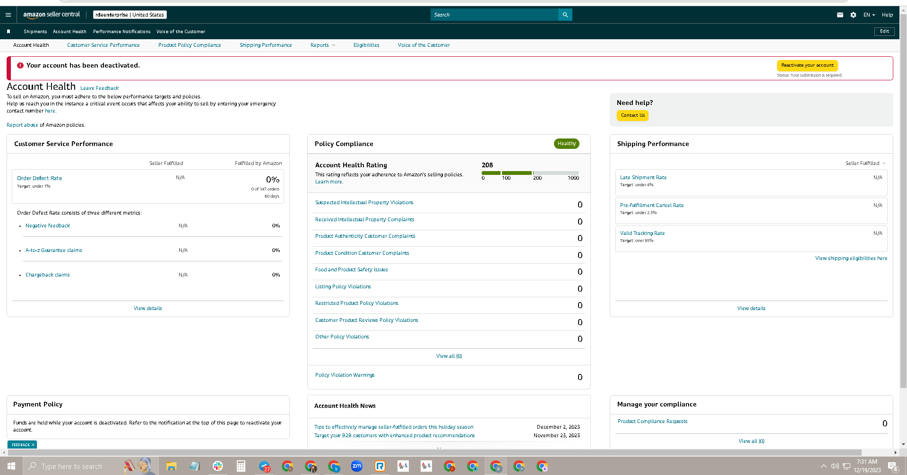The width and height of the screenshot is (907, 475).
Task: Open Shipments from the bookmark bar
Action: (x=35, y=32)
